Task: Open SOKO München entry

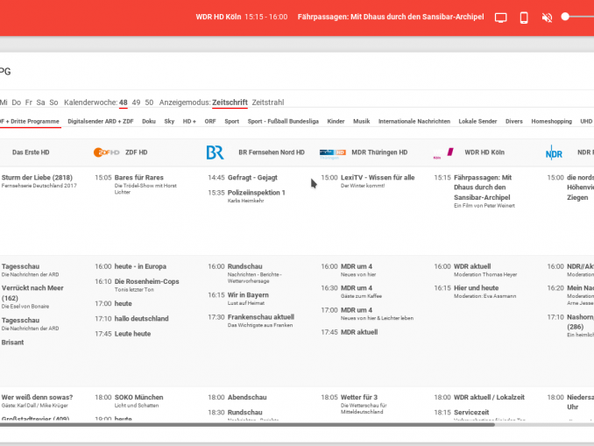Action: point(139,397)
